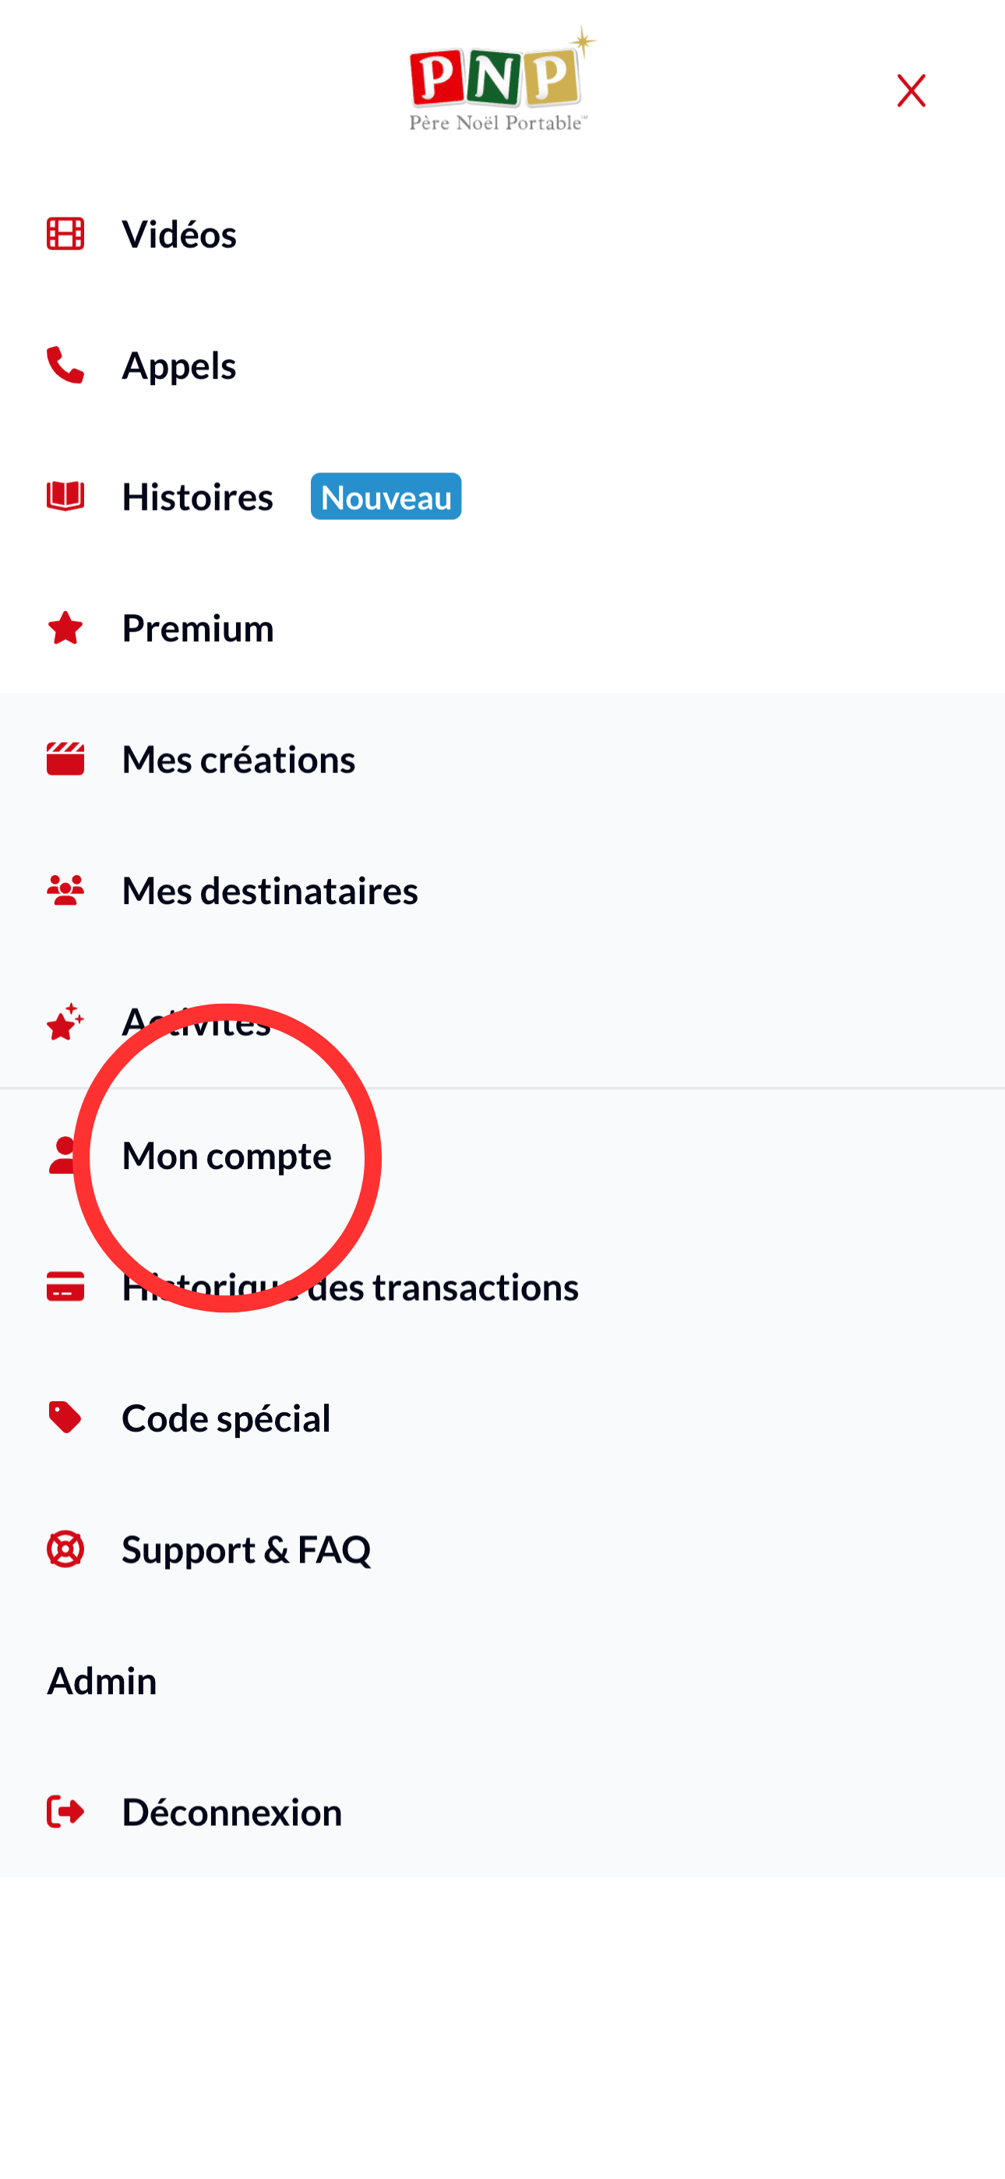Tap the Premium star icon
The height and width of the screenshot is (2179, 1005).
tap(65, 627)
